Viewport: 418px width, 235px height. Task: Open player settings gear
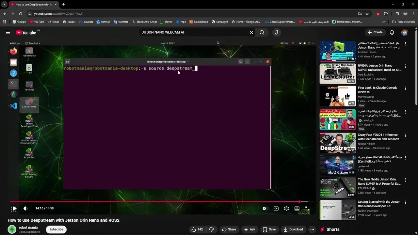click(286, 209)
